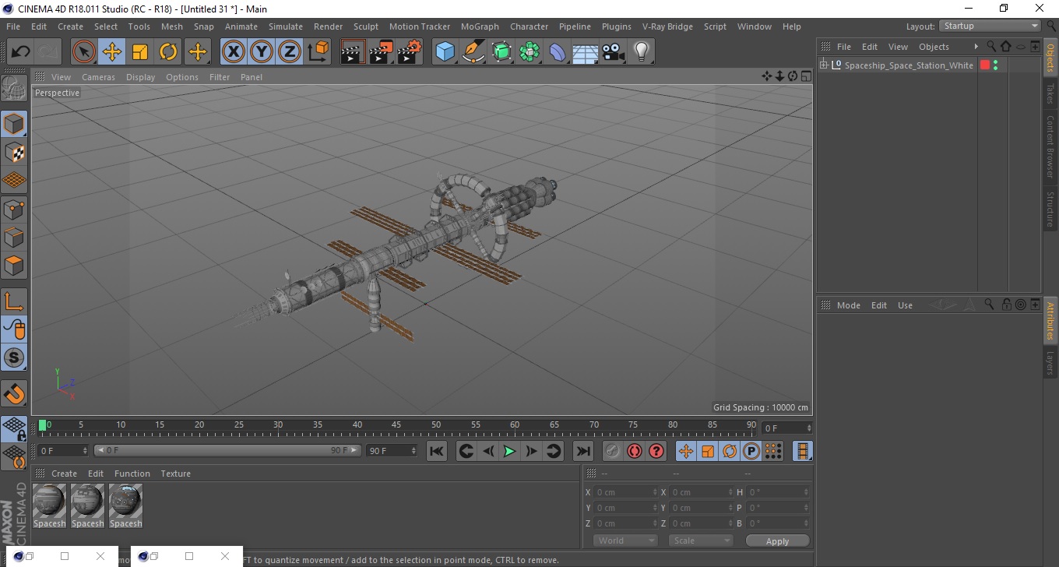Toggle Enable Snap magnet icon
The image size is (1059, 567).
[14, 393]
